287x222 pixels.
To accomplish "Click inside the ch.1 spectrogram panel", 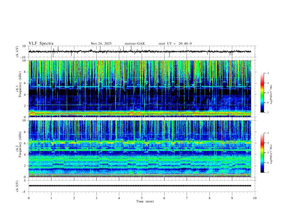I will tap(140, 89).
